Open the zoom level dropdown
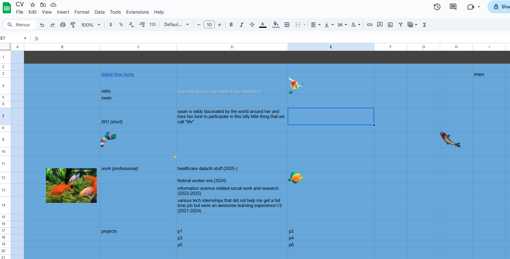 [x=91, y=25]
